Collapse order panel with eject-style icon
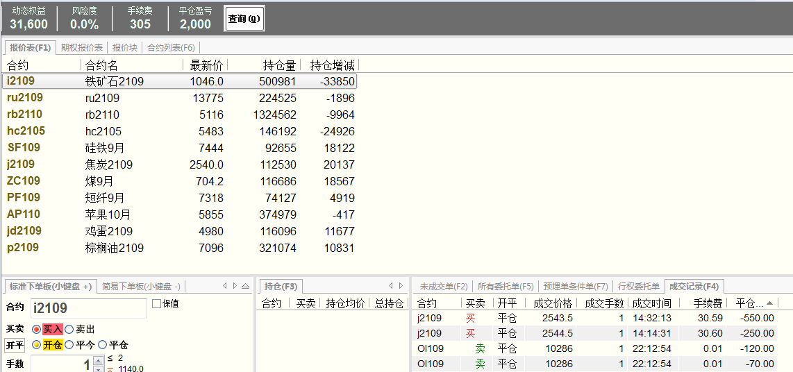 tap(245, 286)
